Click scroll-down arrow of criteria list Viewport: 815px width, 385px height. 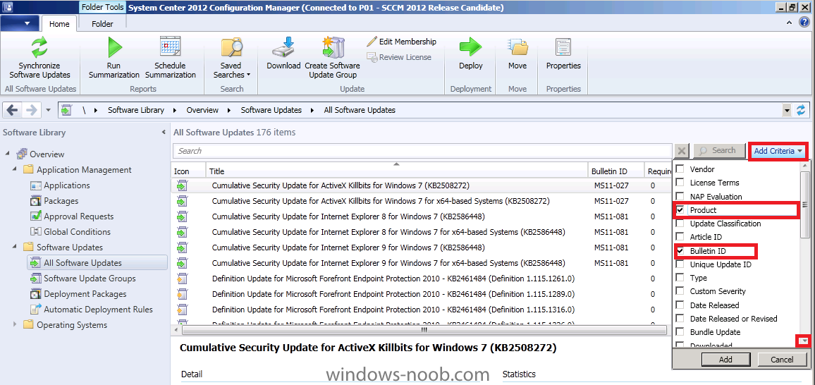[x=805, y=341]
